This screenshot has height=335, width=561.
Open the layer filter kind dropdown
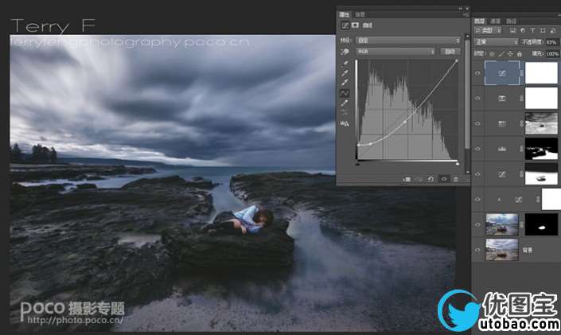489,30
